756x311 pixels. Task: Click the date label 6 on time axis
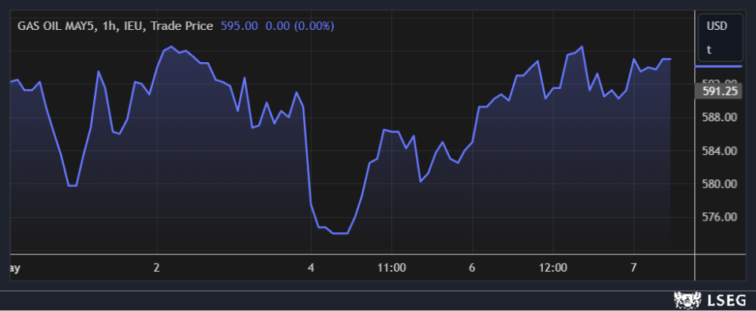pos(472,268)
